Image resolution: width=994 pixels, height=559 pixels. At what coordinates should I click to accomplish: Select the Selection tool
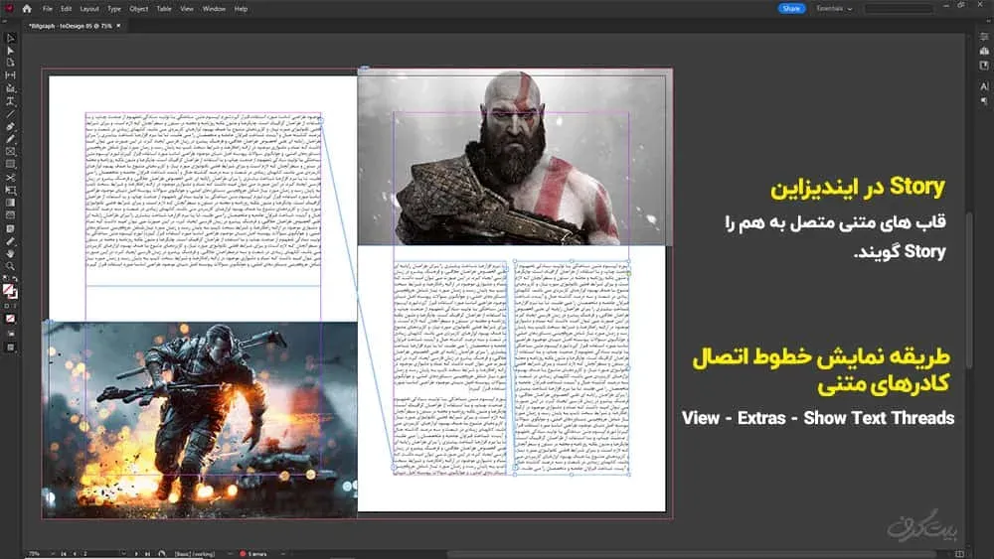pos(10,38)
